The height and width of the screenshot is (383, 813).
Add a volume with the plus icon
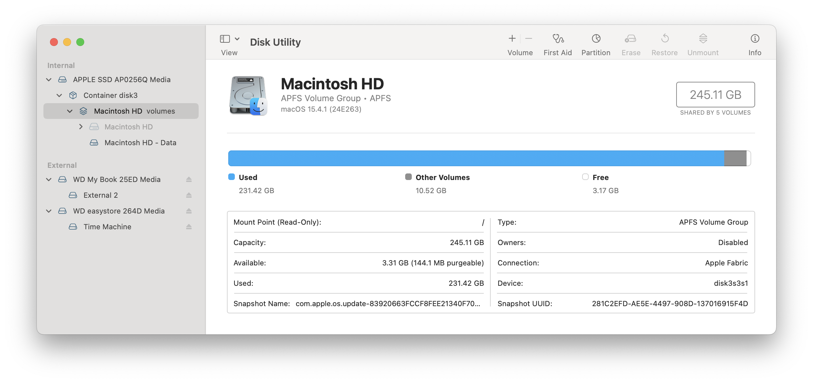[512, 39]
